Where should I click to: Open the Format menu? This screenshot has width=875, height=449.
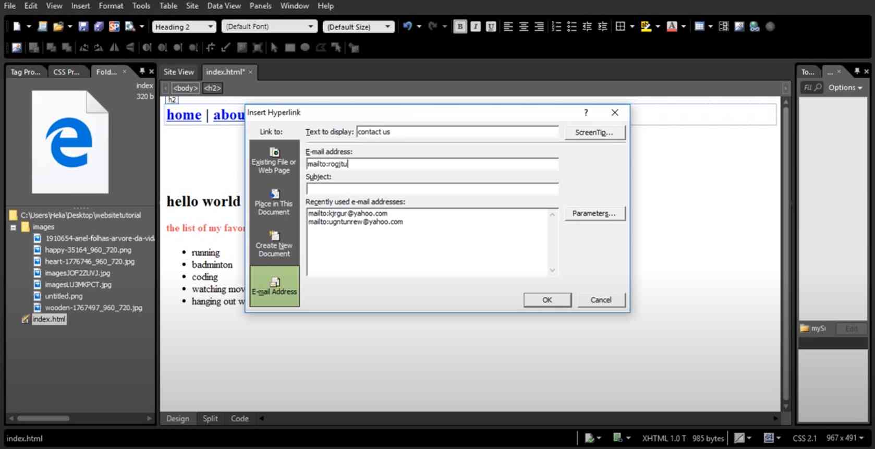111,6
